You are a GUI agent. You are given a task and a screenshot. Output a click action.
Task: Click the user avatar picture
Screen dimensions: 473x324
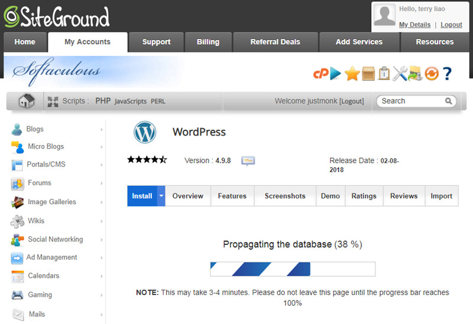(x=384, y=15)
